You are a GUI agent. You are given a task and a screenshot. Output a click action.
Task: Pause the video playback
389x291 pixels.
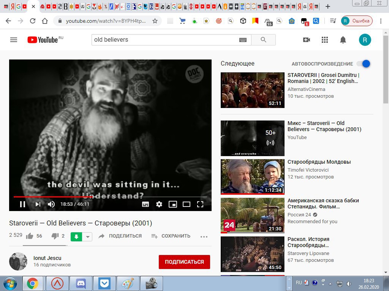click(x=22, y=204)
